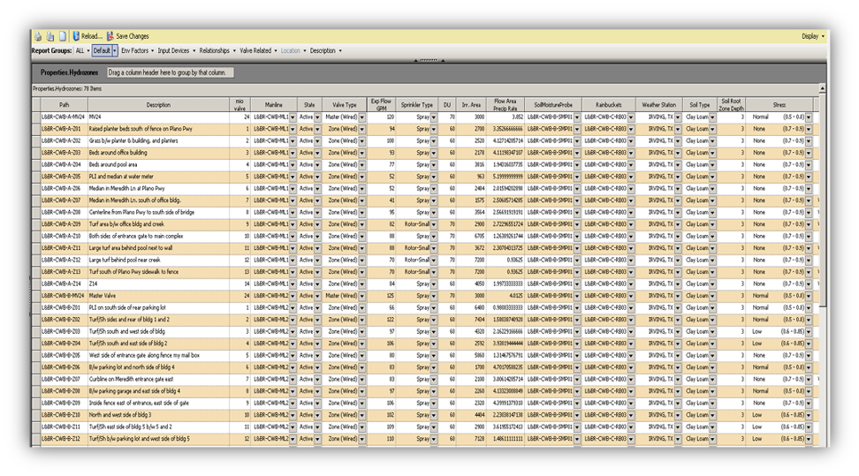Click the Soil Root Zone Depth column header
Screen dimensions: 859x476
pyautogui.click(x=732, y=104)
